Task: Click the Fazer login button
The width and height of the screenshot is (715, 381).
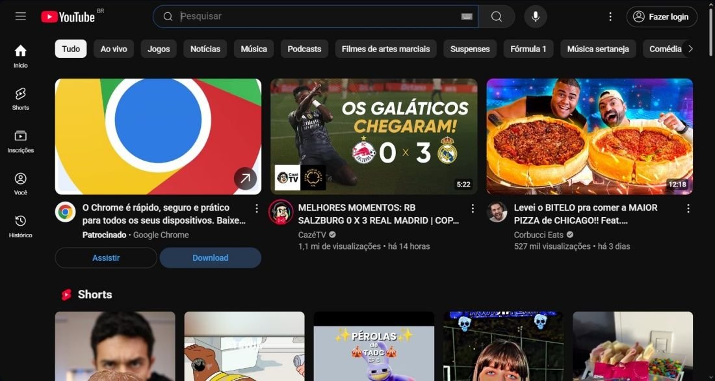Action: tap(662, 16)
